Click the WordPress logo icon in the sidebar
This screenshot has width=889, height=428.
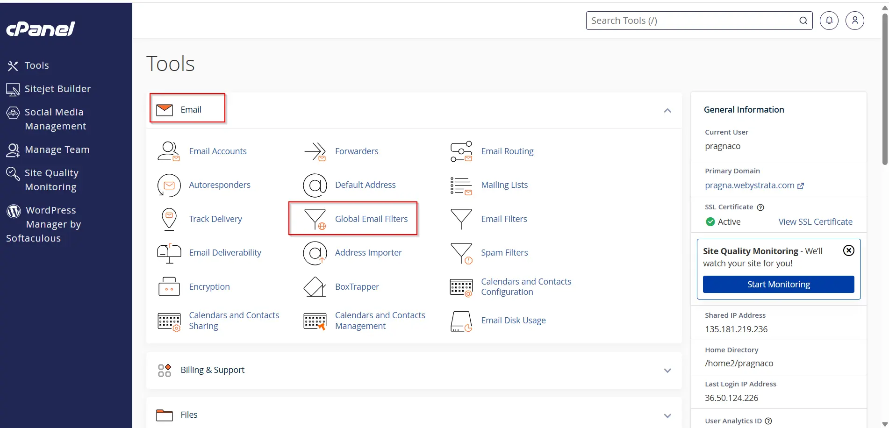14,211
